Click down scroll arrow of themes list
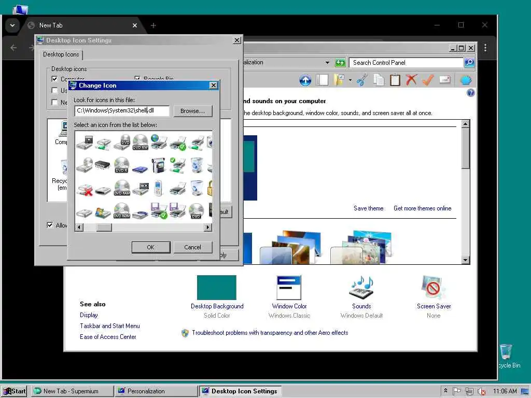 (466, 260)
